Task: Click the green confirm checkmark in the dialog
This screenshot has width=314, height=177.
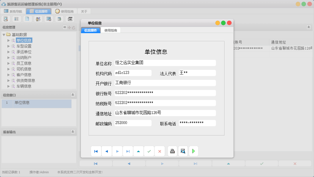Action: tap(149, 151)
